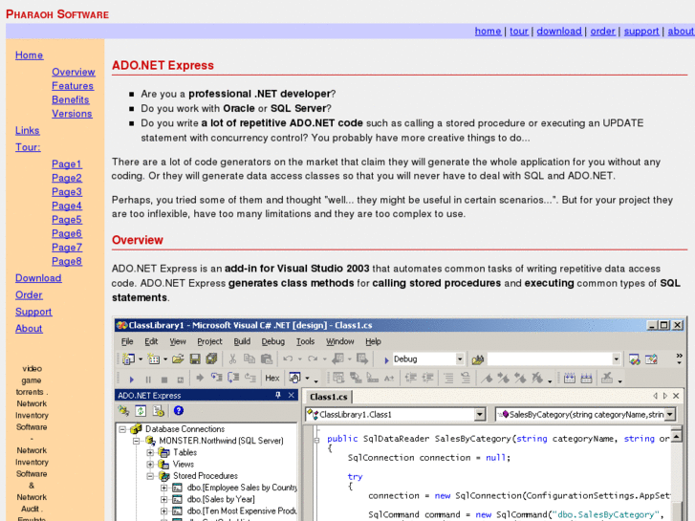Expand the Tables tree node
The height and width of the screenshot is (521, 695).
tap(150, 453)
